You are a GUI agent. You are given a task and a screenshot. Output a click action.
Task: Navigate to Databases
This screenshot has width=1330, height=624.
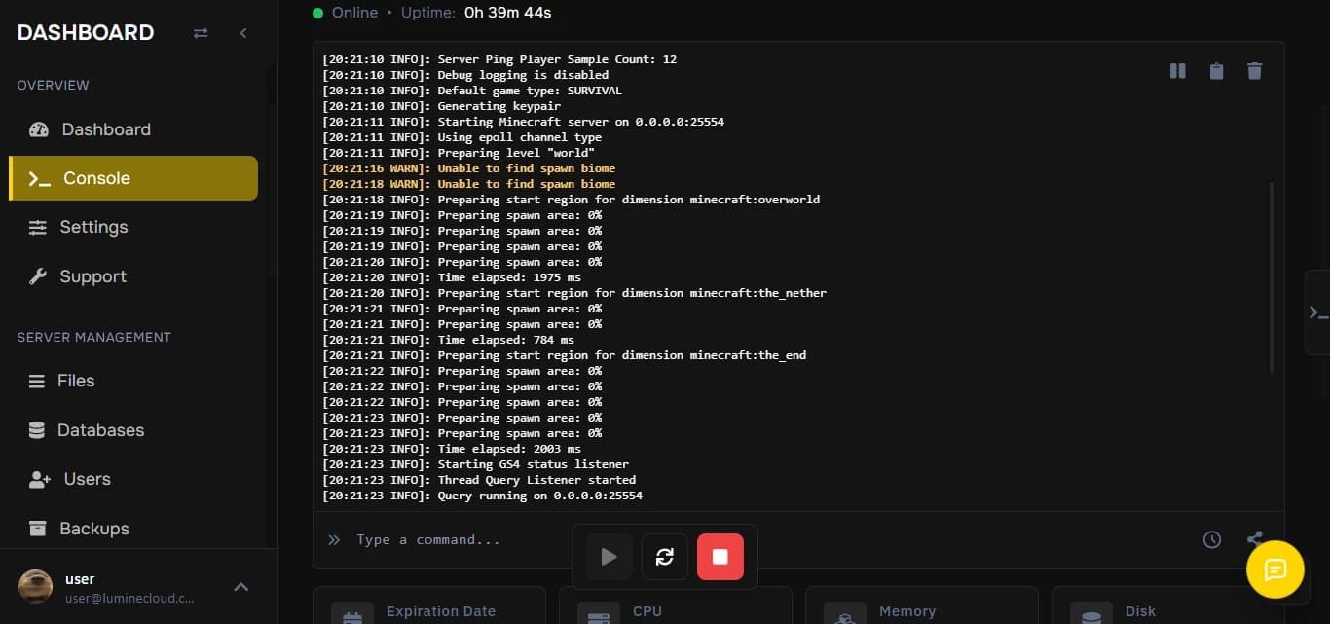click(133, 430)
